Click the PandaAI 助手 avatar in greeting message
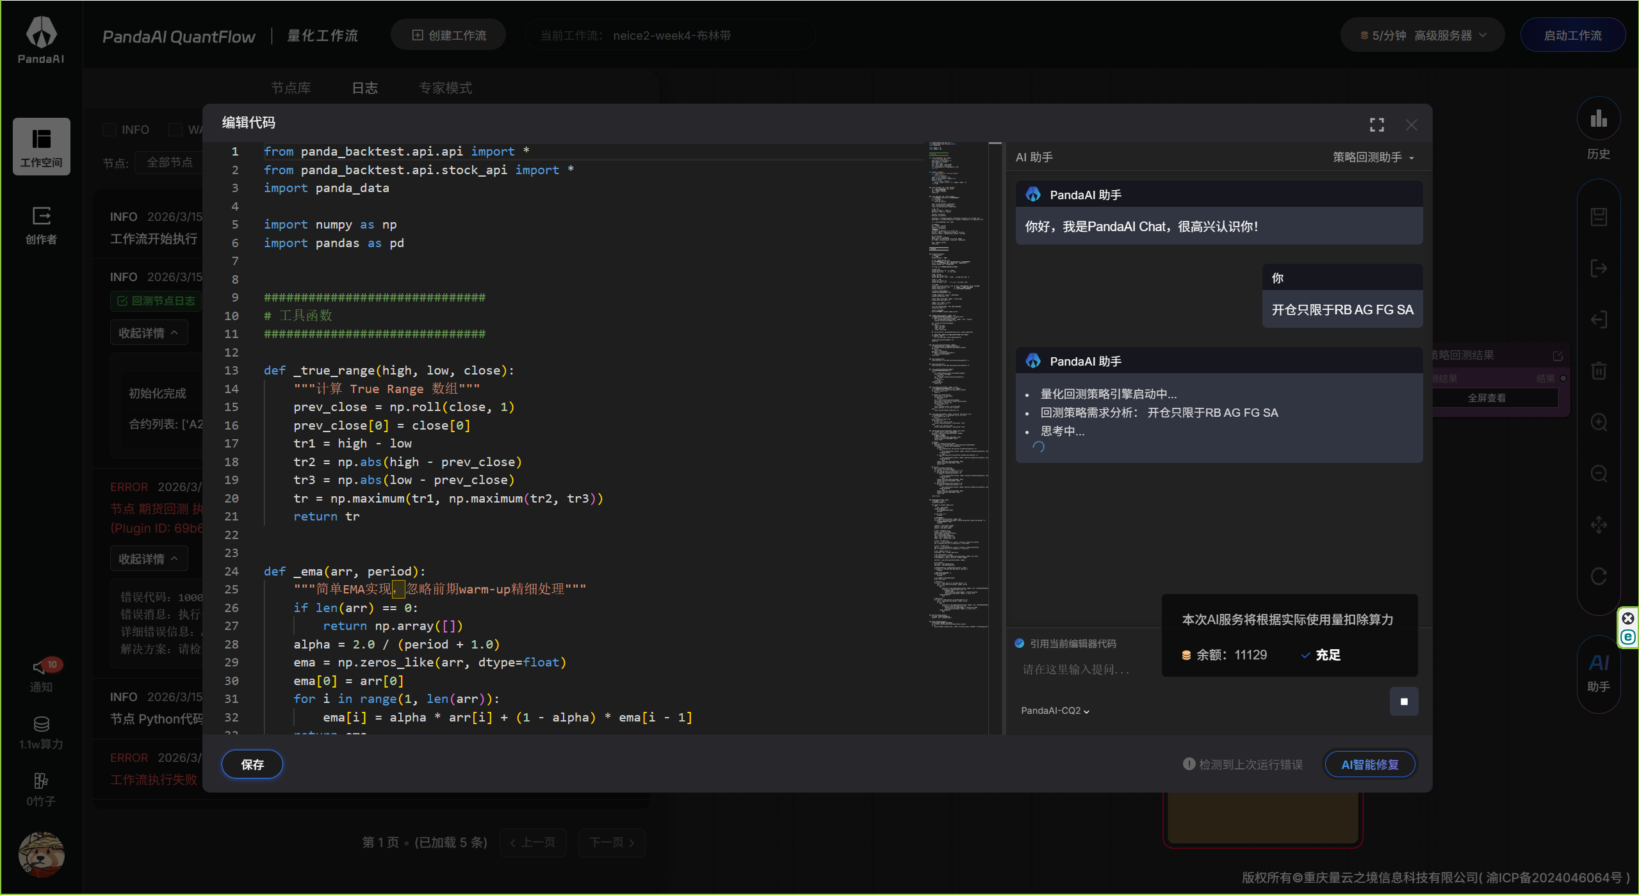The image size is (1639, 895). (1033, 195)
